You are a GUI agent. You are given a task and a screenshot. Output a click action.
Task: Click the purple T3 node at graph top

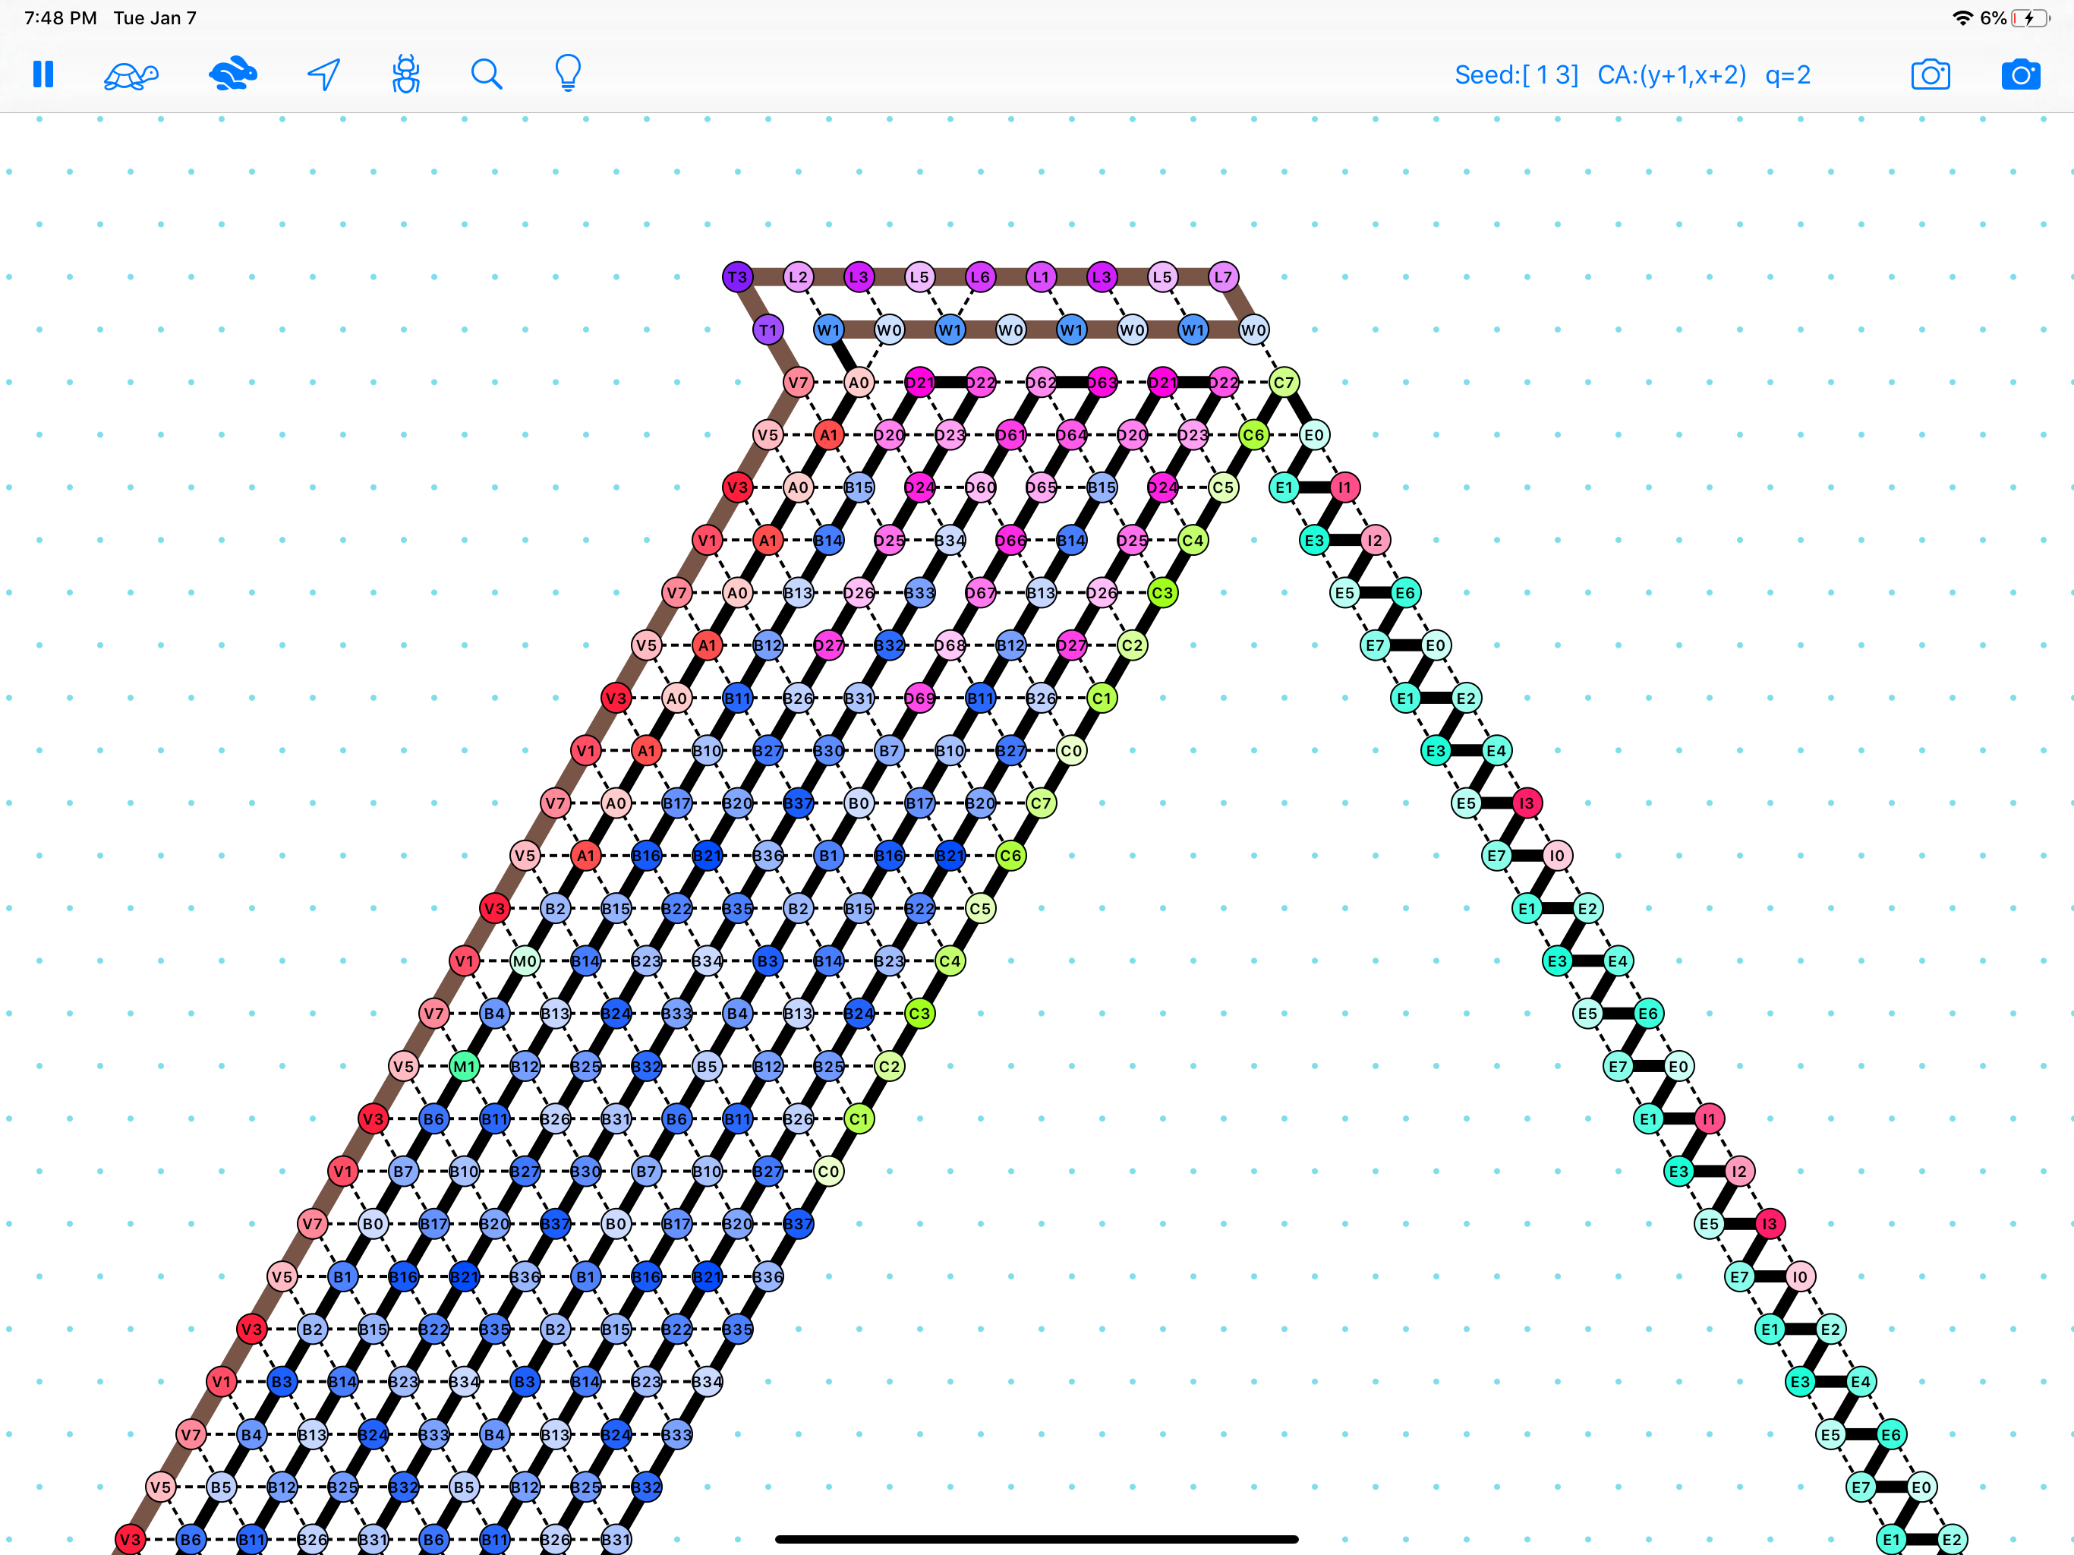click(x=737, y=276)
